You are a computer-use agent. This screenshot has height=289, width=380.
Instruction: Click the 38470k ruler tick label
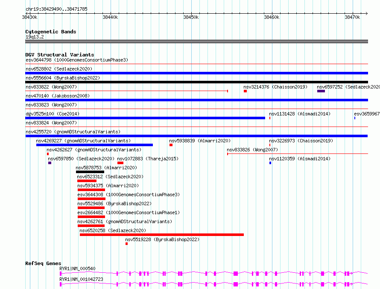[x=352, y=17]
